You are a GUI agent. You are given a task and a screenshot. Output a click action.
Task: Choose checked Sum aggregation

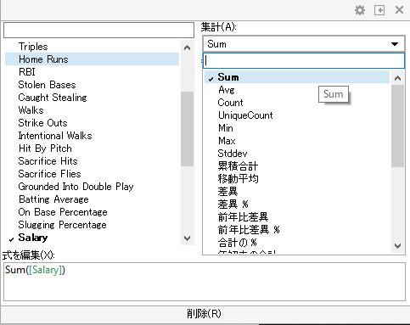(297, 77)
